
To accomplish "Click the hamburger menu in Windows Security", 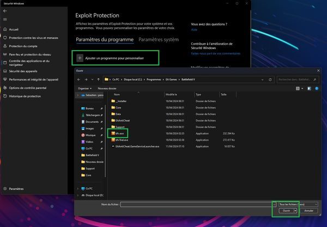I will tap(5, 20).
